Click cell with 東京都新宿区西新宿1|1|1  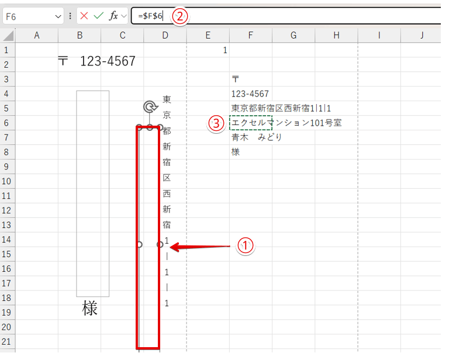[281, 108]
